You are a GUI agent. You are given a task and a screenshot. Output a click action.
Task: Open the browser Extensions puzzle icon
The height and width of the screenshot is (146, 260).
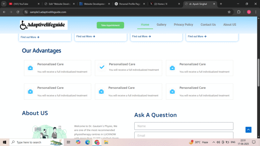pyautogui.click(x=239, y=12)
